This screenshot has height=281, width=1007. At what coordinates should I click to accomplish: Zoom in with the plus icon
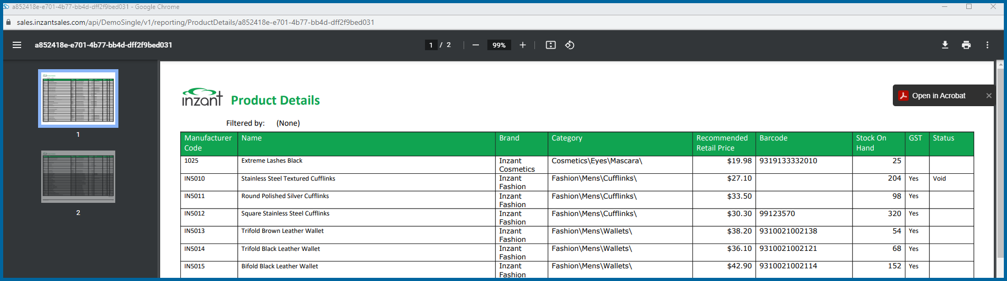tap(523, 45)
